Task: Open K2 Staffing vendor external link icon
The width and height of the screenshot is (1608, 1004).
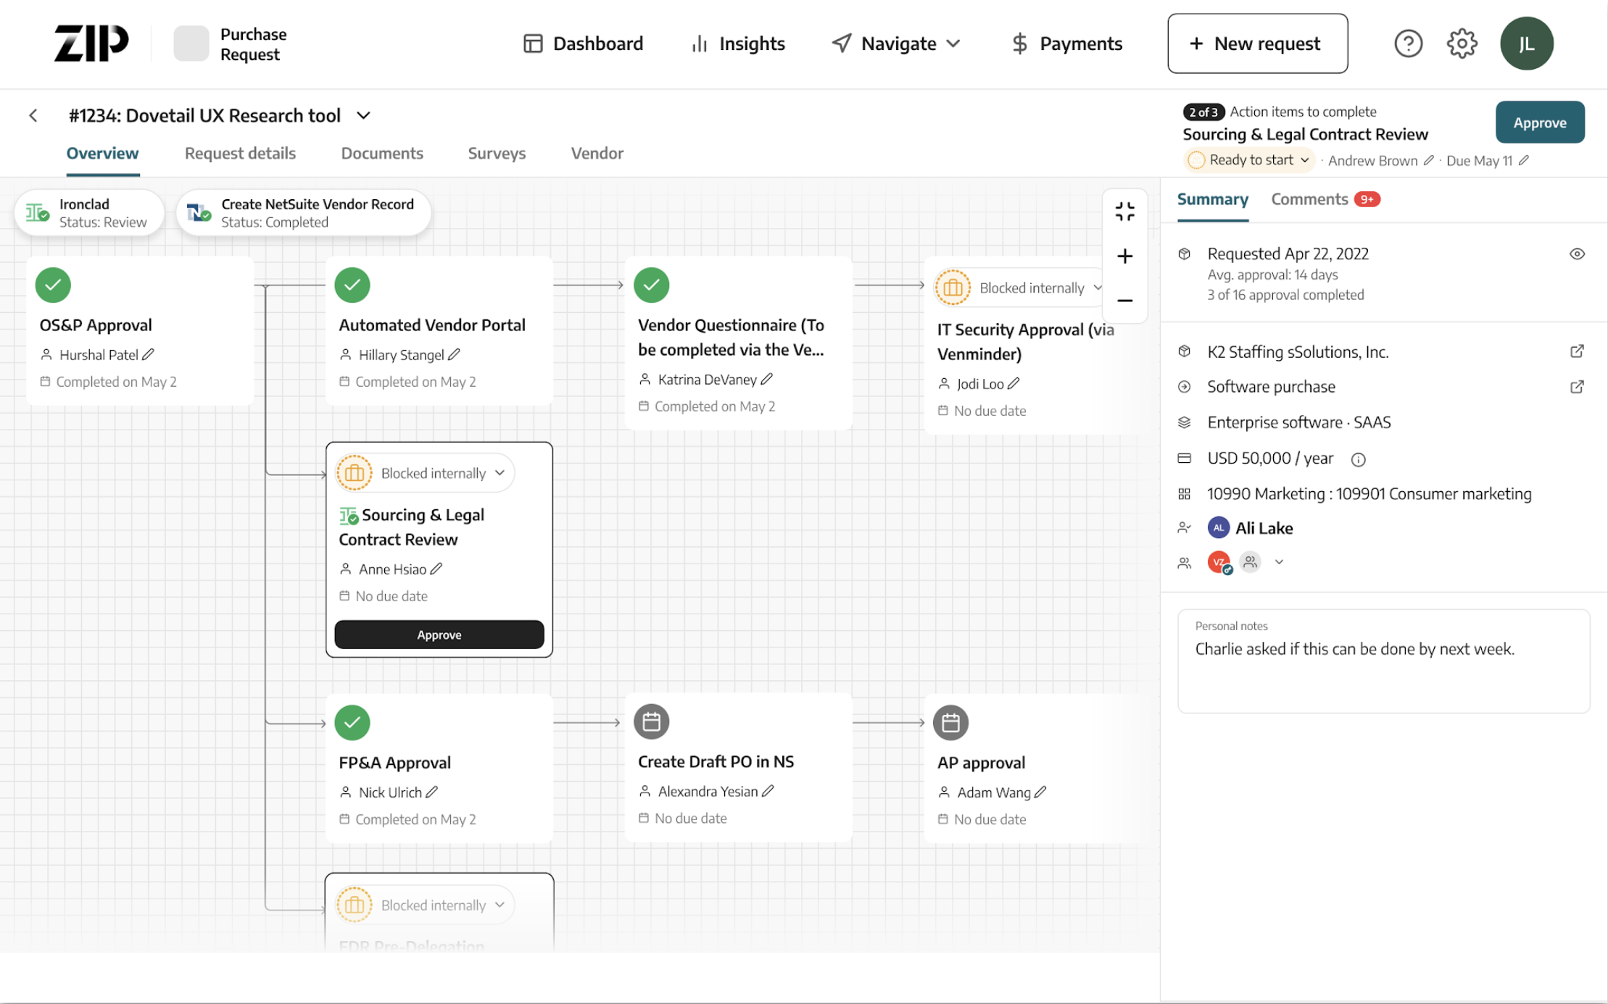Action: click(1577, 351)
